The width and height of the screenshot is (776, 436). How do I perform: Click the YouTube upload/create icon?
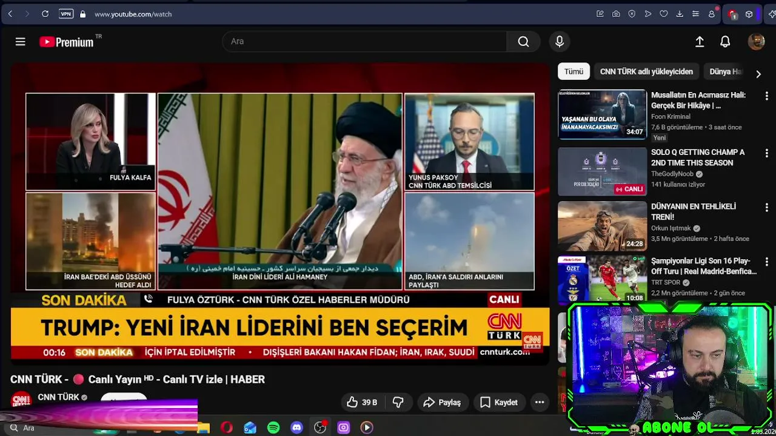pos(700,41)
